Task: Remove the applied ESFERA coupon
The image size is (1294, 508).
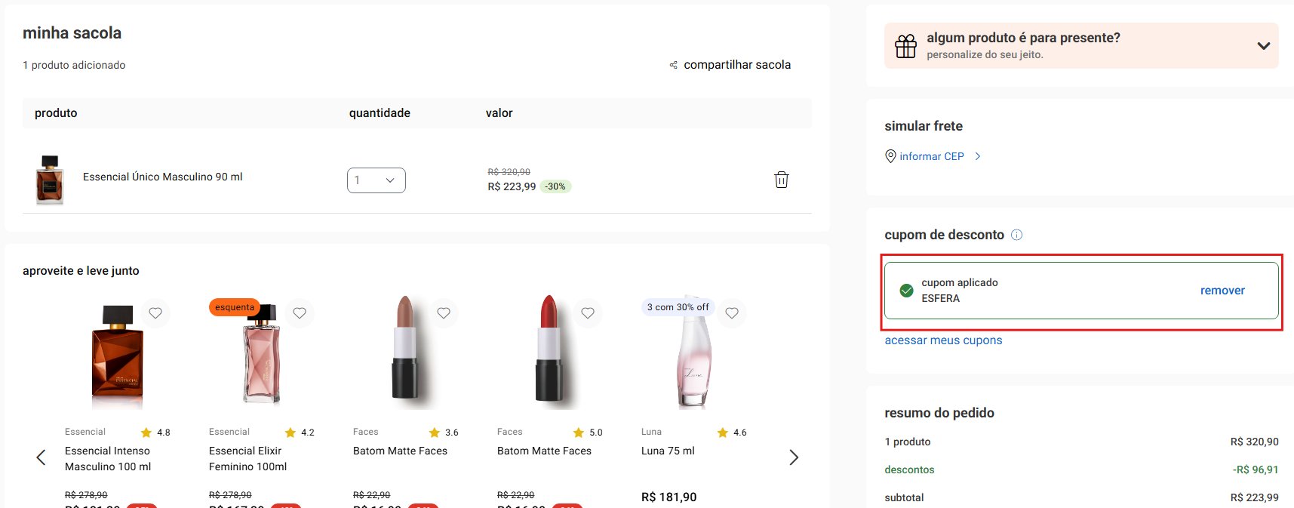Action: click(x=1222, y=291)
